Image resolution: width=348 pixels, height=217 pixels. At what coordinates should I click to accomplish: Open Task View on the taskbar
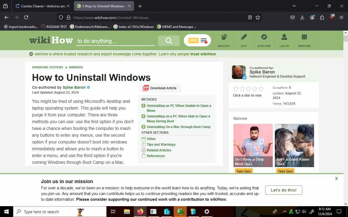[113, 212]
